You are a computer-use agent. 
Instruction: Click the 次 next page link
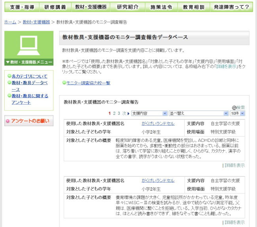pos(124,113)
